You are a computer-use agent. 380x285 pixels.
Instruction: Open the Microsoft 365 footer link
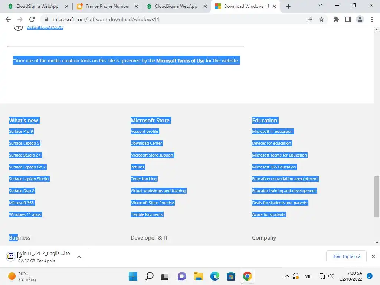click(x=22, y=203)
